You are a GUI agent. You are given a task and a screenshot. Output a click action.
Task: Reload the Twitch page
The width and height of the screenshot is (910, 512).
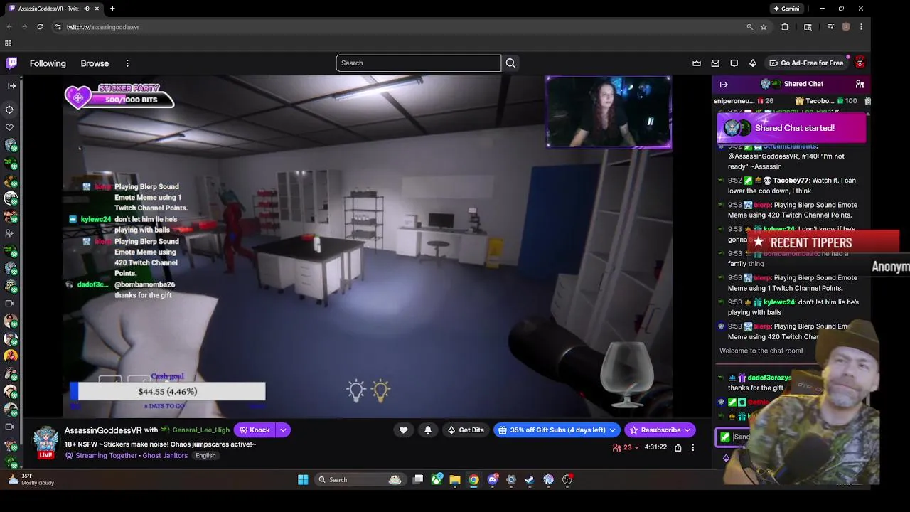(x=40, y=27)
